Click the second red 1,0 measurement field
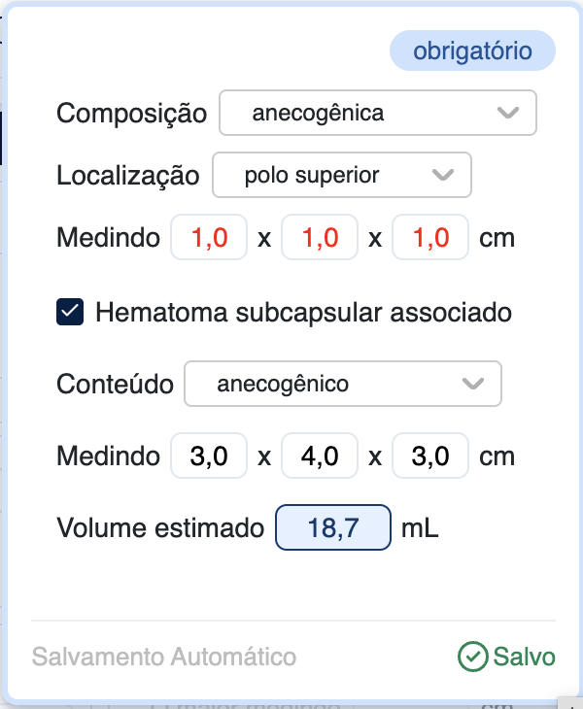The width and height of the screenshot is (583, 709). click(320, 238)
